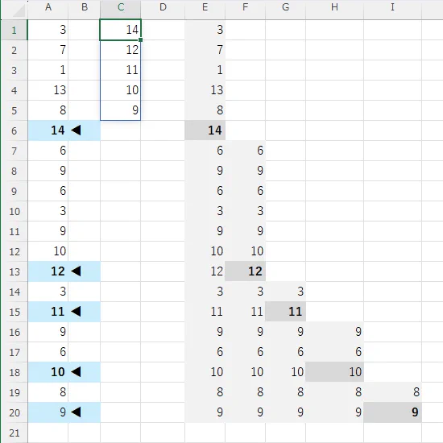Click cell A19 containing 8
This screenshot has height=443, width=443.
coord(48,392)
